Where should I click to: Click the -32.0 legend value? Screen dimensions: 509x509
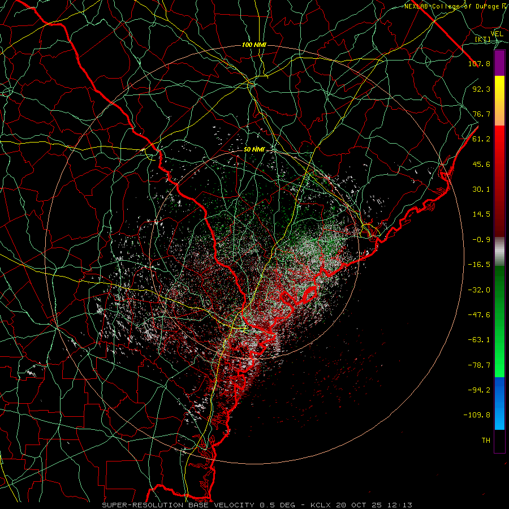479,290
